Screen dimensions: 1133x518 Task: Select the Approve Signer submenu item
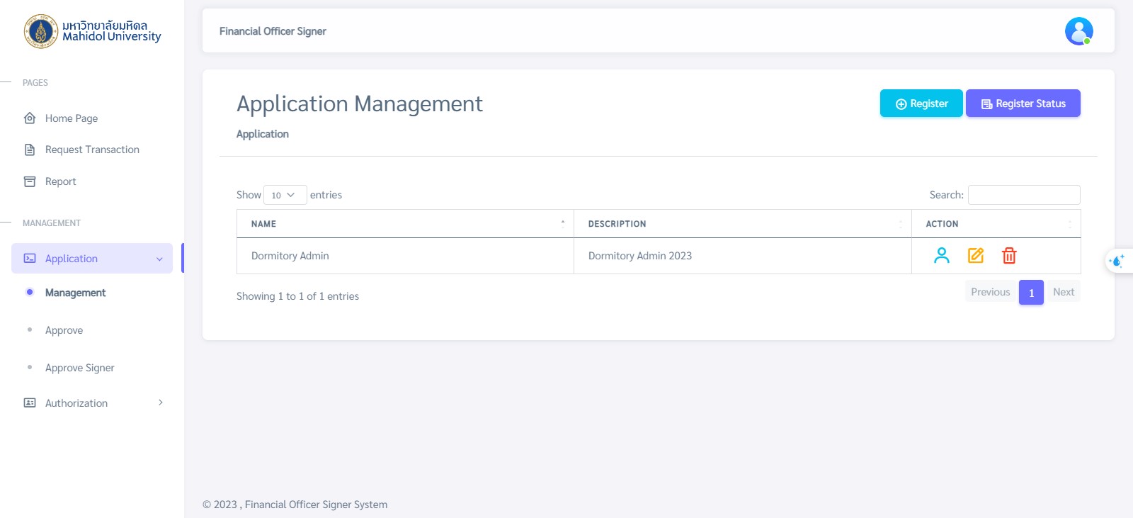[x=79, y=368]
